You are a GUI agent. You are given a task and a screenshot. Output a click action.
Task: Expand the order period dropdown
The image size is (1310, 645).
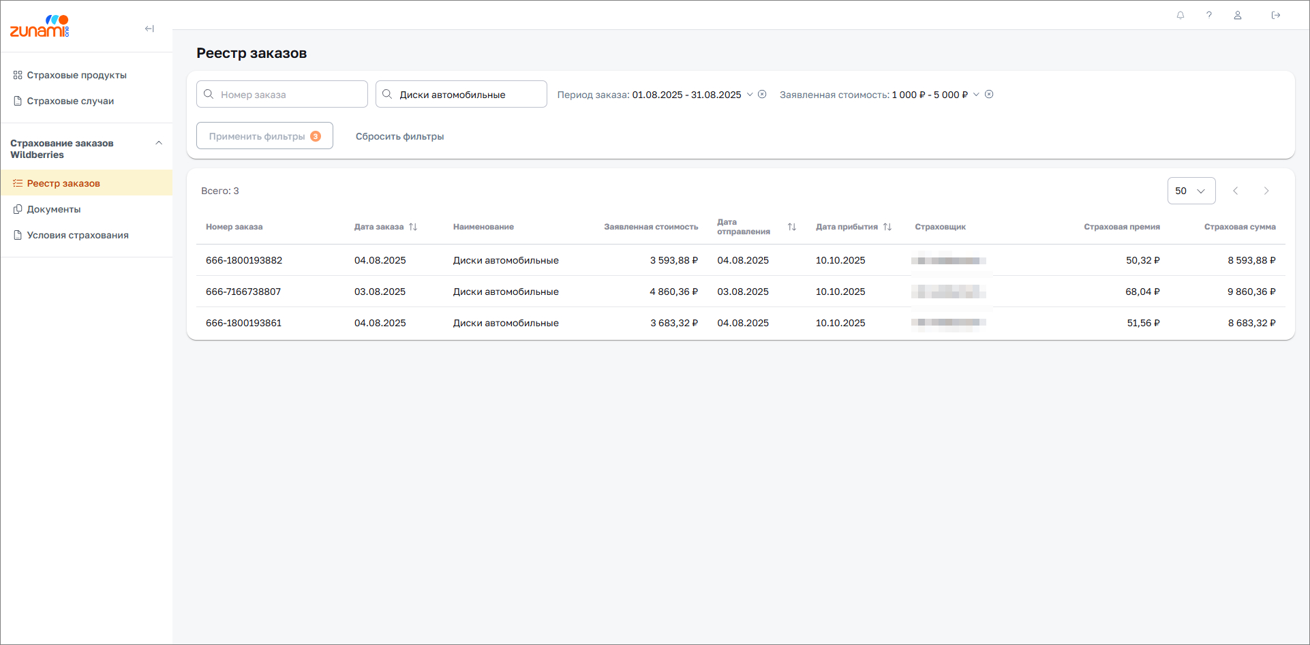750,95
